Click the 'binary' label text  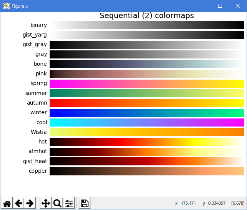38,25
